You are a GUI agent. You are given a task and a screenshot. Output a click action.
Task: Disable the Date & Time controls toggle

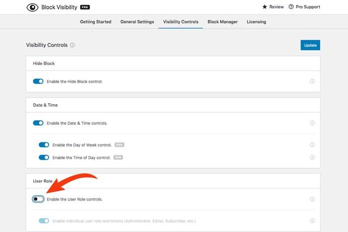click(x=38, y=123)
